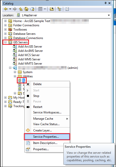
Task: Click the Add ArcIMS Server icon
Action: point(15,51)
